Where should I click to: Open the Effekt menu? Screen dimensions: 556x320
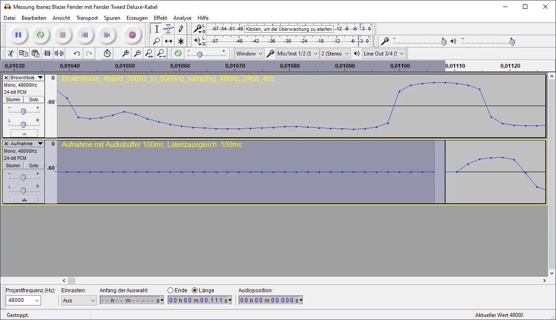[160, 18]
